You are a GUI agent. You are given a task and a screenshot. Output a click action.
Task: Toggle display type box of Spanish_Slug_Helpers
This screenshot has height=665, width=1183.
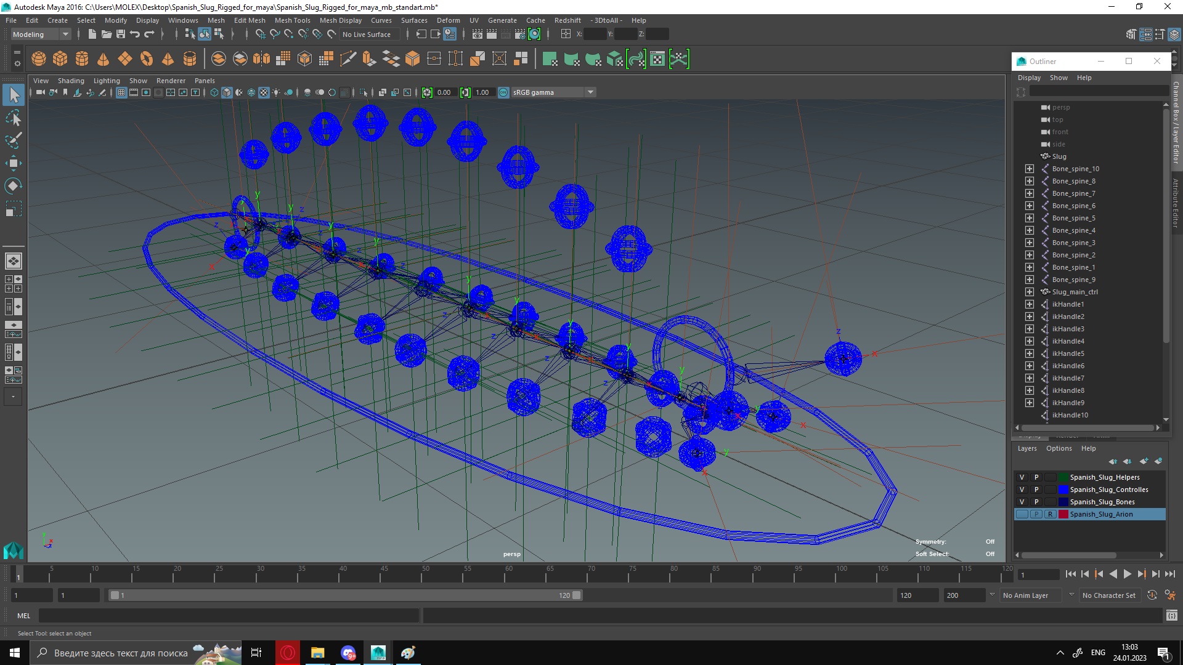(1051, 478)
